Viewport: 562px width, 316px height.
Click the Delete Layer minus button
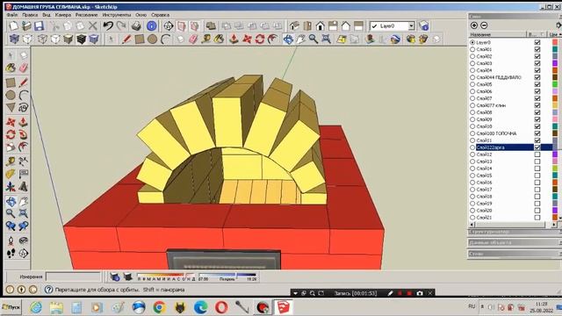[x=484, y=25]
